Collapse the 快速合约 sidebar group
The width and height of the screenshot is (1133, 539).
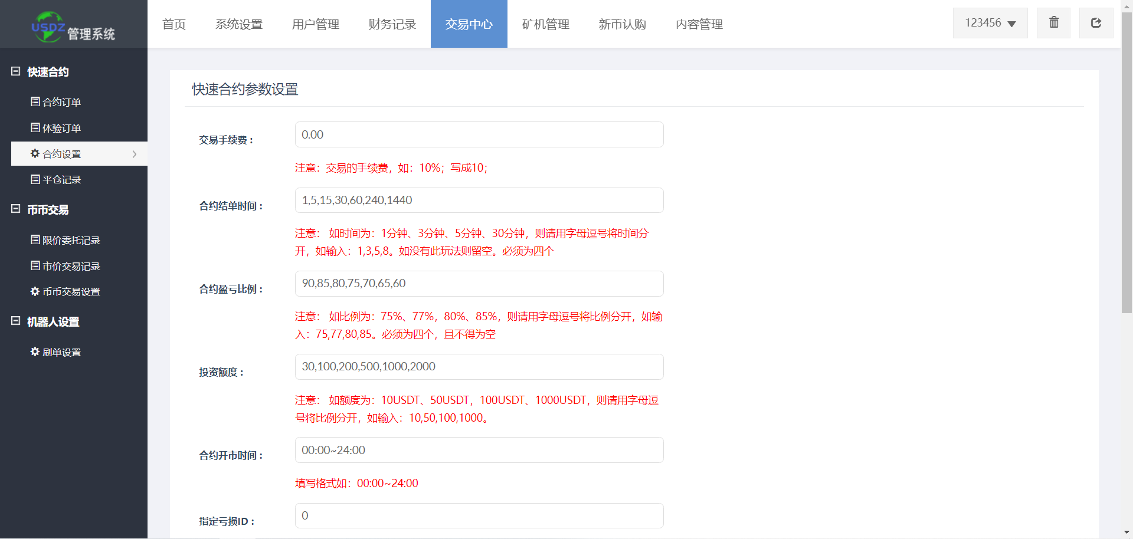[16, 71]
